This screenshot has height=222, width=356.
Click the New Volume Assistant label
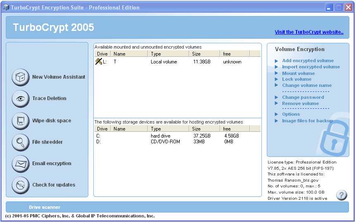[59, 77]
